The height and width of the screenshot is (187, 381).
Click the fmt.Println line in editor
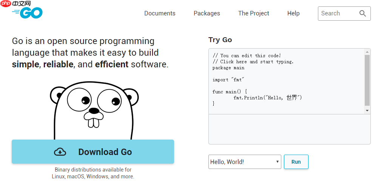pyautogui.click(x=267, y=97)
